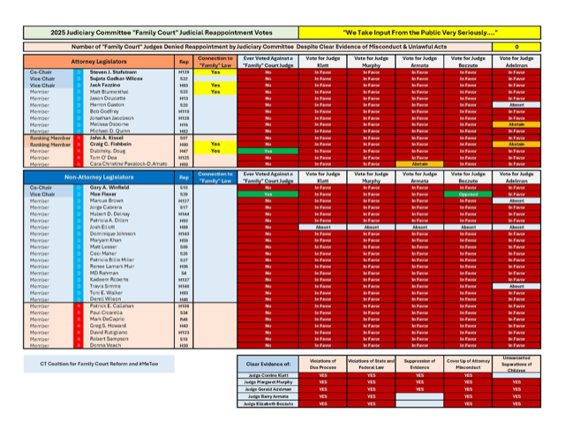Image resolution: width=565 pixels, height=436 pixels.
Task: Select Josh Elliott's name
Action: pos(102,227)
